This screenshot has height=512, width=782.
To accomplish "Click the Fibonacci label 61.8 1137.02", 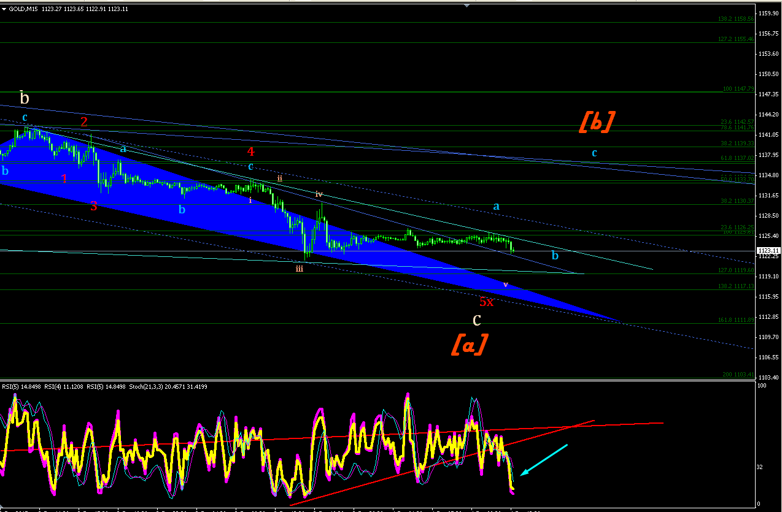I will (x=737, y=158).
